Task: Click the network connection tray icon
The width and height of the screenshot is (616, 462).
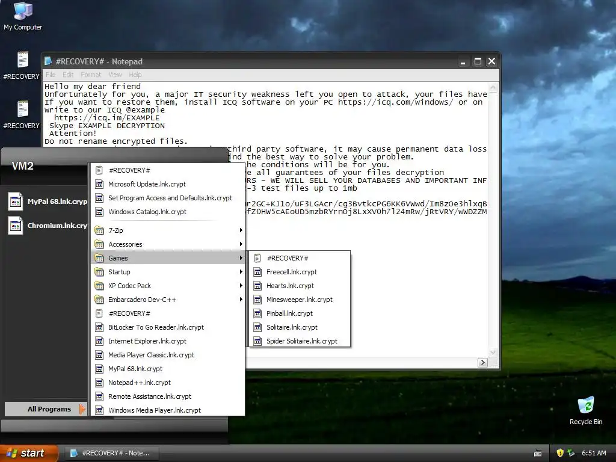Action: [x=571, y=453]
